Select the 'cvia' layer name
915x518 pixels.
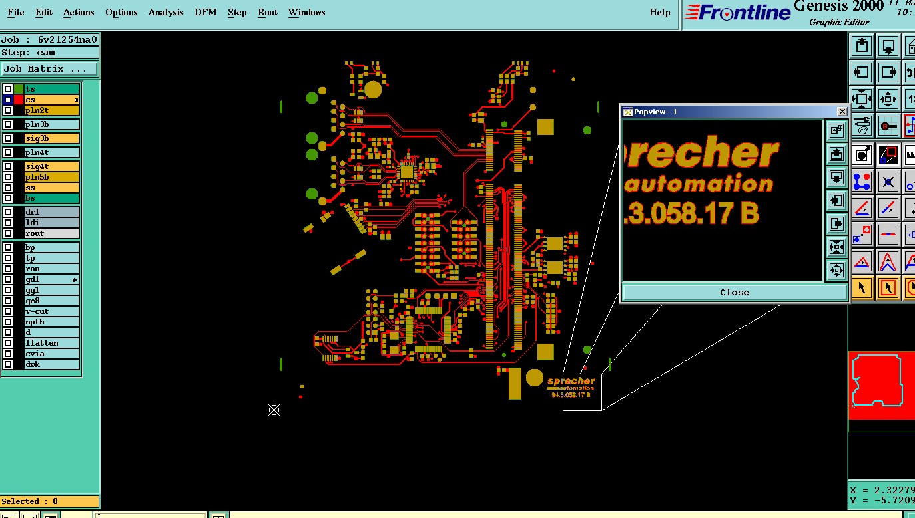(x=52, y=354)
